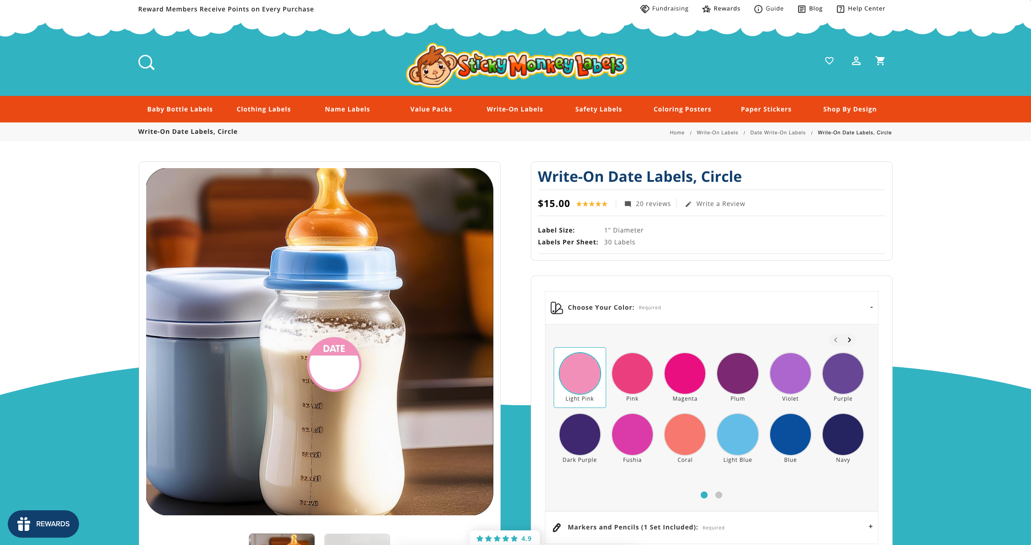
Task: Open the Shop By Design menu
Action: click(850, 109)
